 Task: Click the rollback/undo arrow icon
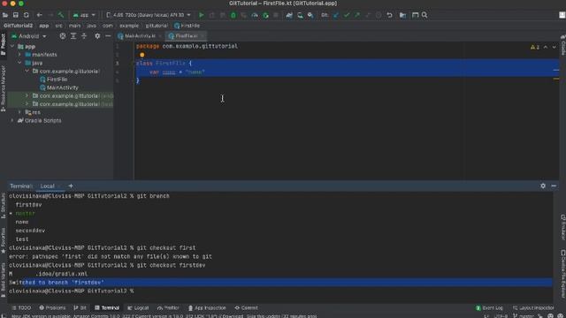[389, 15]
